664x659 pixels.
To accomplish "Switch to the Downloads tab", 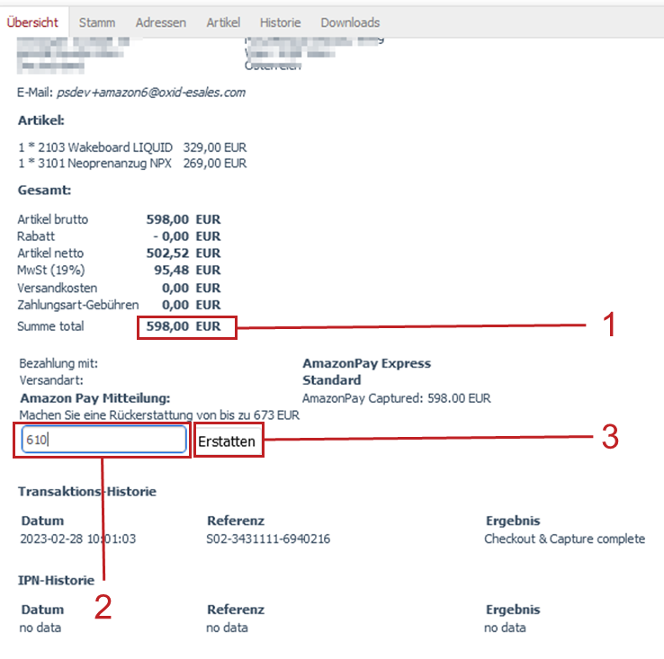I will click(350, 22).
